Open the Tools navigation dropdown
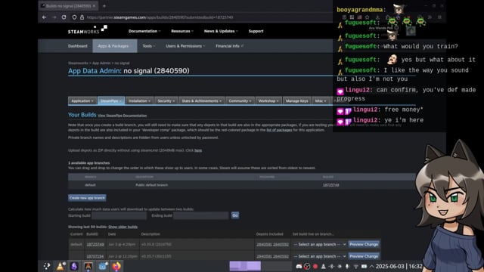The height and width of the screenshot is (272, 484). (148, 46)
